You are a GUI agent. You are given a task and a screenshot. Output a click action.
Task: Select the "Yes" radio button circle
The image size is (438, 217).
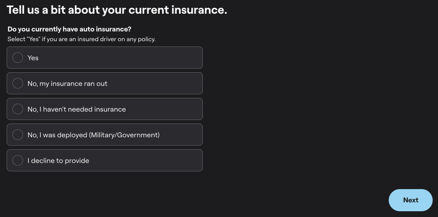pos(18,58)
